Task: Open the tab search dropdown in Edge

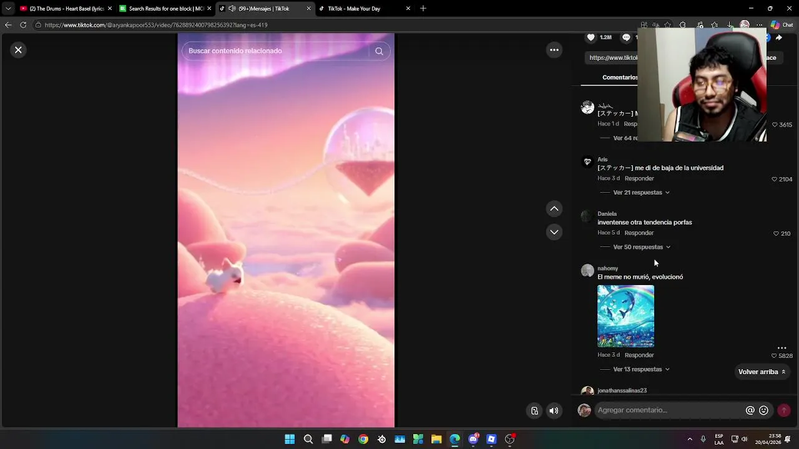Action: click(x=7, y=9)
